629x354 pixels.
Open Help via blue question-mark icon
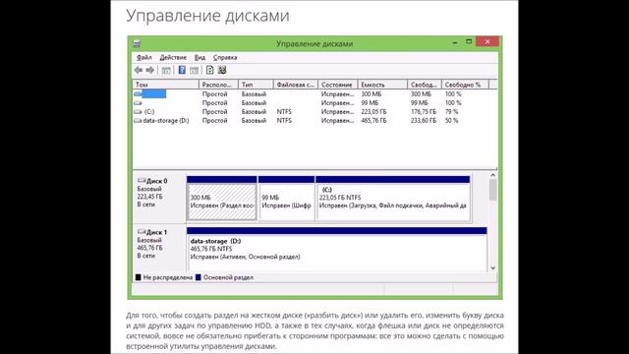[x=182, y=70]
